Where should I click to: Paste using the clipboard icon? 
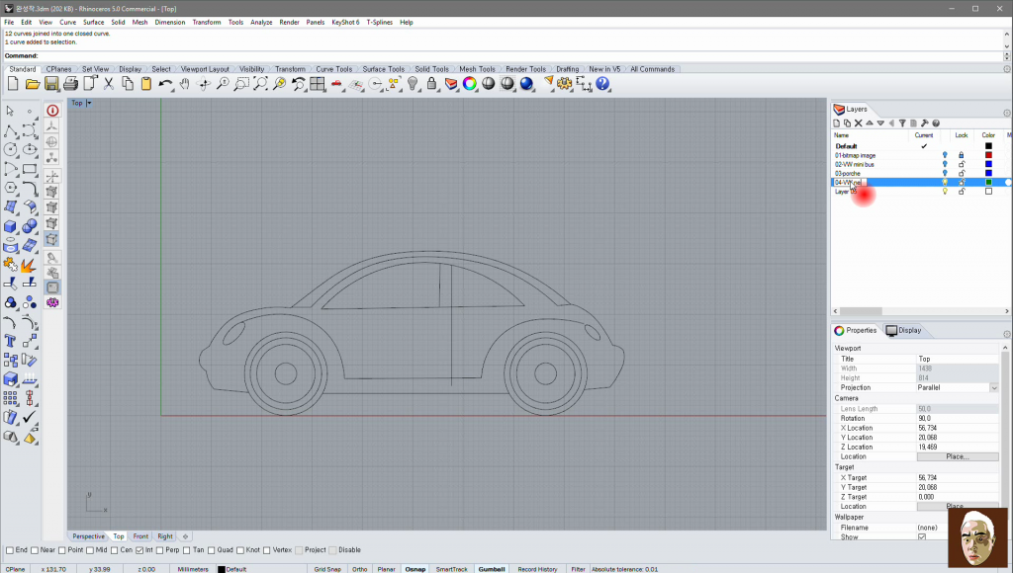coord(146,84)
